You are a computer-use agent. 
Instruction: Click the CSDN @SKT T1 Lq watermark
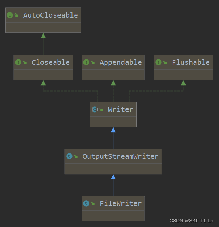191,221
